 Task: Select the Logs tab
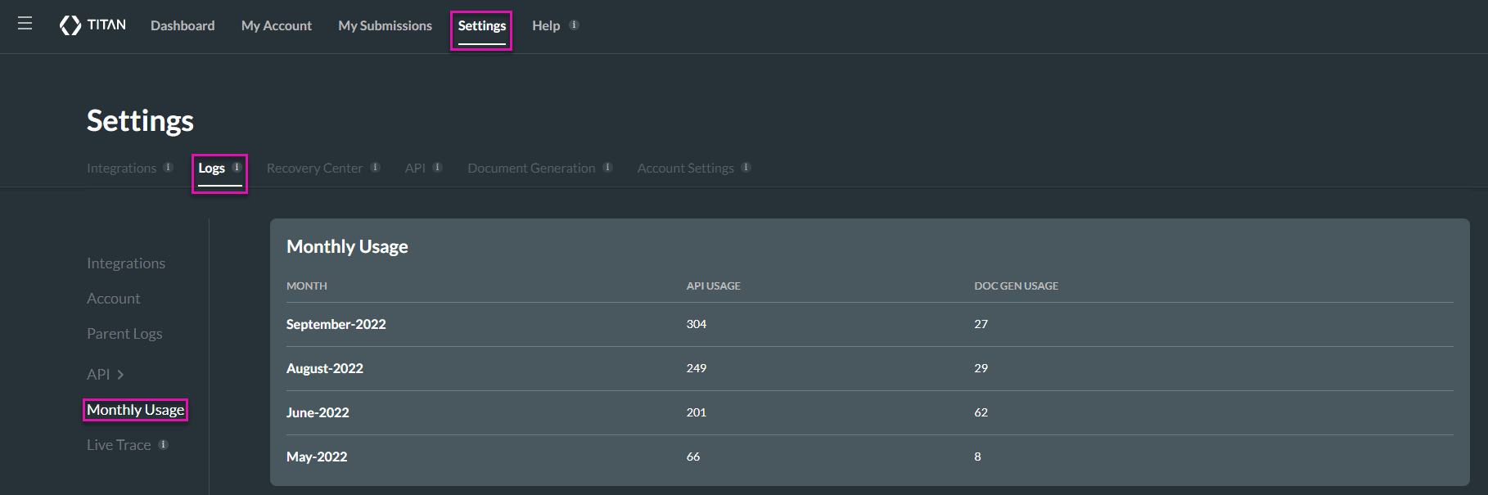point(211,168)
